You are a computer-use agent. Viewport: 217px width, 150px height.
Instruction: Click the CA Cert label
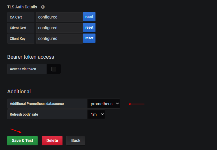[16, 17]
